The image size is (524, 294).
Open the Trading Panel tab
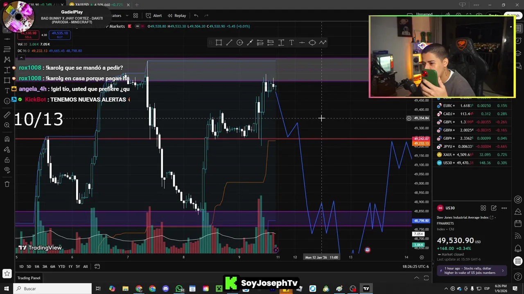pyautogui.click(x=29, y=278)
